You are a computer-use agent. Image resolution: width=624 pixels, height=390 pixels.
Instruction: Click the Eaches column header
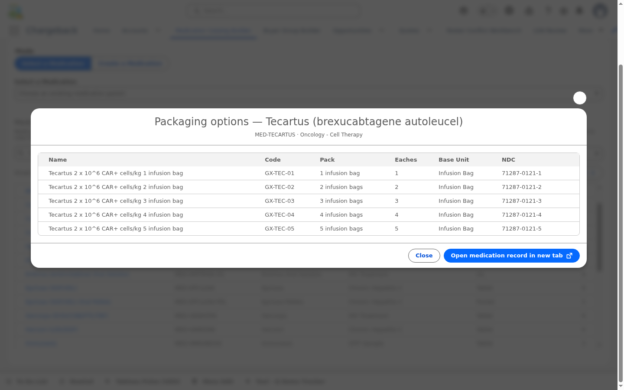point(406,160)
